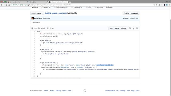Image resolution: width=171 pixels, height=96 pixels.
Task: Expand the Insights dropdown
Action: 110,7
